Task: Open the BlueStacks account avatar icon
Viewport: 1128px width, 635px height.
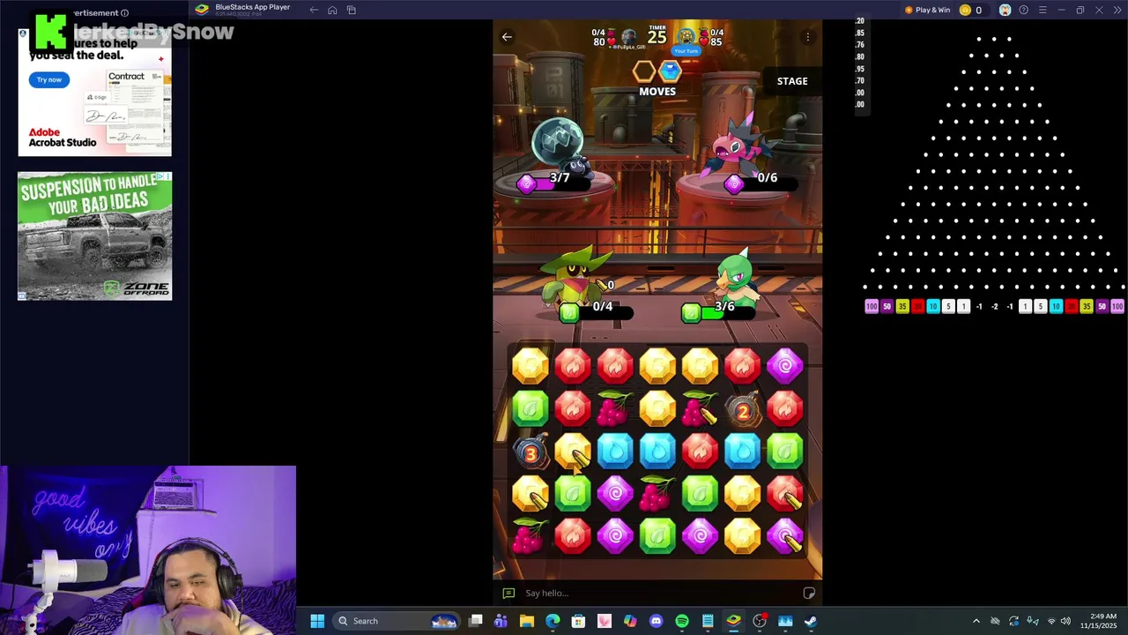Action: tap(1005, 10)
